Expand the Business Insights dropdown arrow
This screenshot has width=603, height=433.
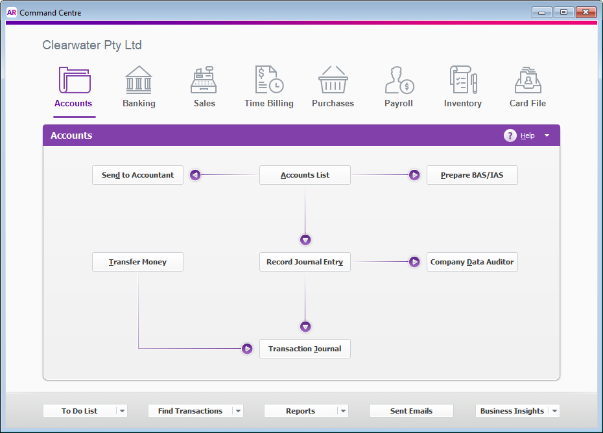click(554, 411)
